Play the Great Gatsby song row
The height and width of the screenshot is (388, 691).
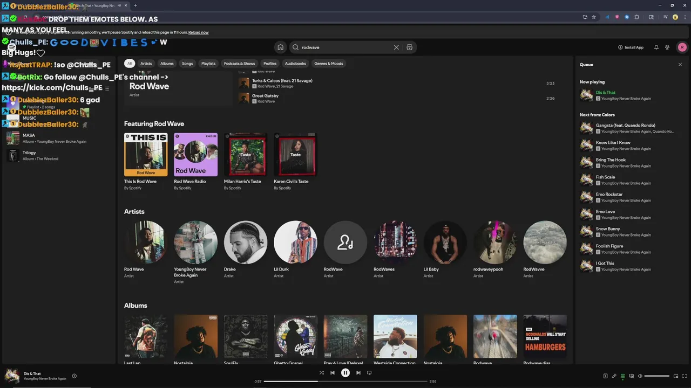(x=398, y=99)
